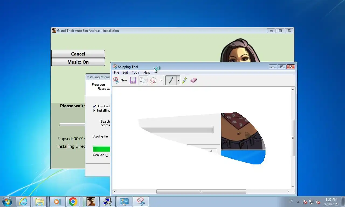Open Windows Explorer folder on taskbar
Image resolution: width=345 pixels, height=207 pixels.
pyautogui.click(x=40, y=202)
